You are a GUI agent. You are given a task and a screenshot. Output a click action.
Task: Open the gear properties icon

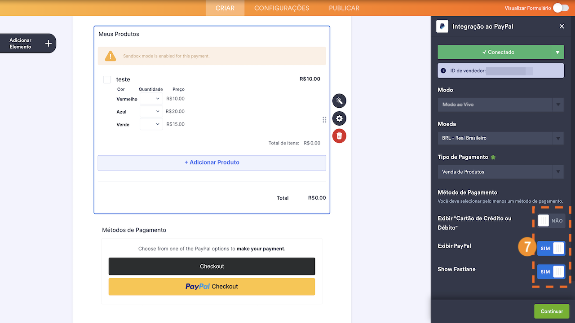pos(339,118)
